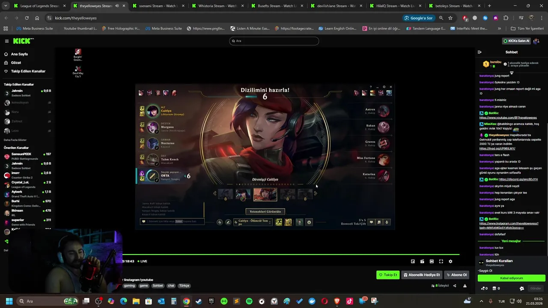
Task: Click the Takip Et follow button
Action: [388, 275]
